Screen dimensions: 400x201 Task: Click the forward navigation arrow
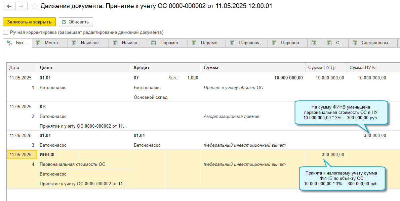pos(21,6)
